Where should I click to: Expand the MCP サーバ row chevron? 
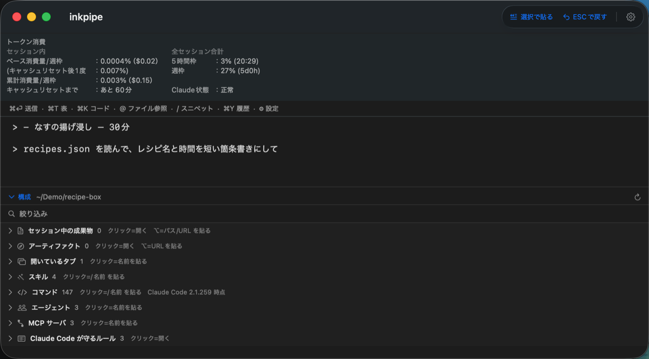10,323
